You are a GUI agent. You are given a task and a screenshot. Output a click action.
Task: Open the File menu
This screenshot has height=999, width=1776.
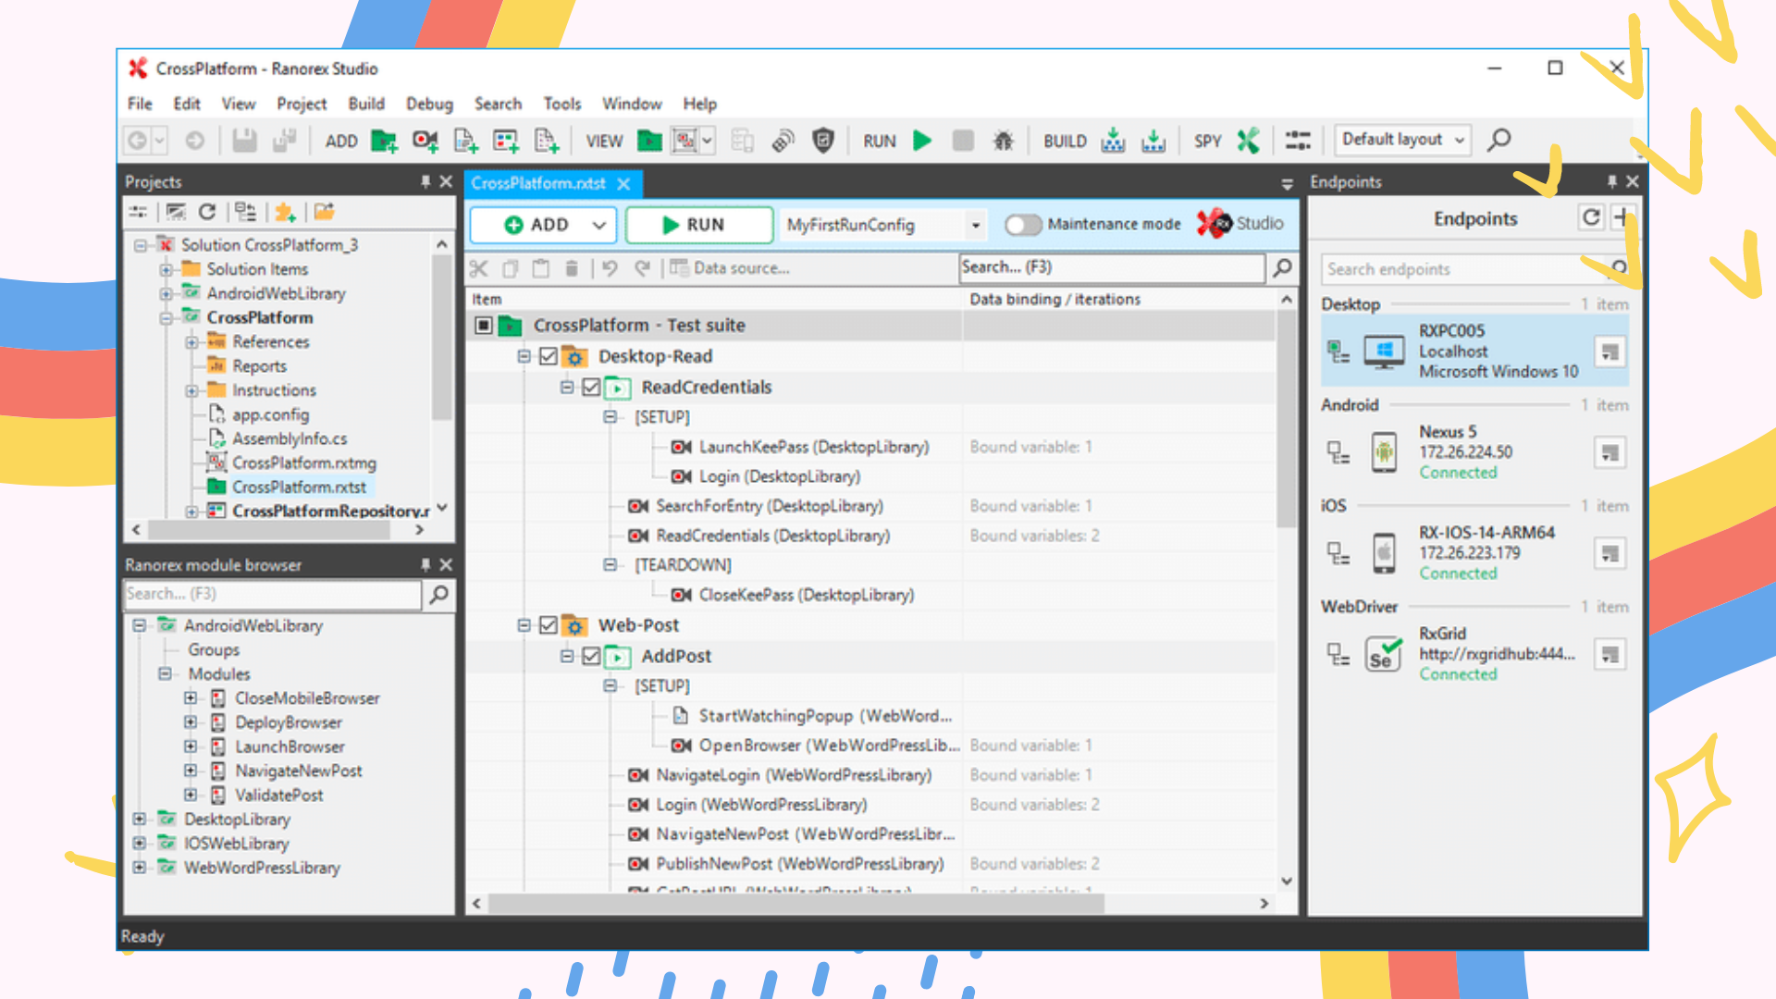tap(140, 104)
